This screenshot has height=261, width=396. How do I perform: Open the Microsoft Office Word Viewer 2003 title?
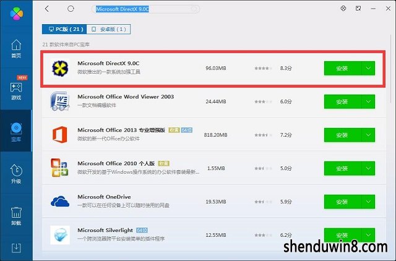point(126,96)
